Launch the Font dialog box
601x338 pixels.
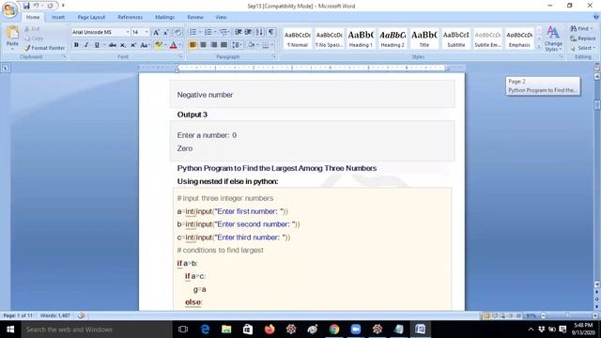point(180,56)
